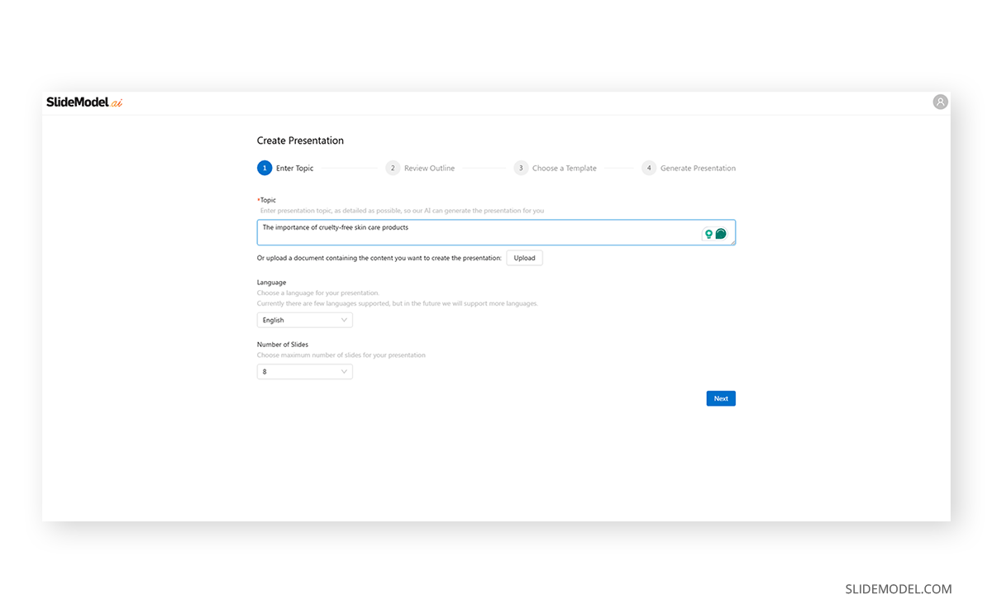Click the Enter Topic step label
The height and width of the screenshot is (614, 992).
(295, 168)
